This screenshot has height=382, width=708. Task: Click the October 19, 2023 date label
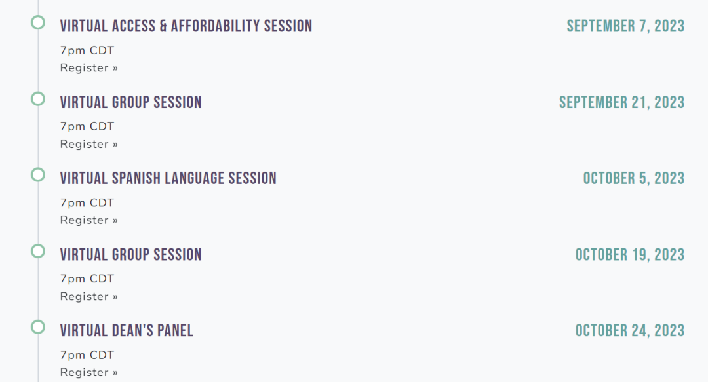[x=630, y=255]
